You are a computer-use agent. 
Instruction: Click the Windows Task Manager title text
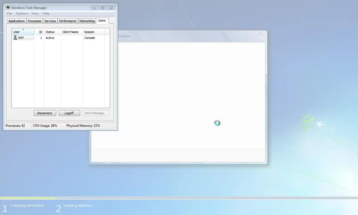tap(29, 8)
